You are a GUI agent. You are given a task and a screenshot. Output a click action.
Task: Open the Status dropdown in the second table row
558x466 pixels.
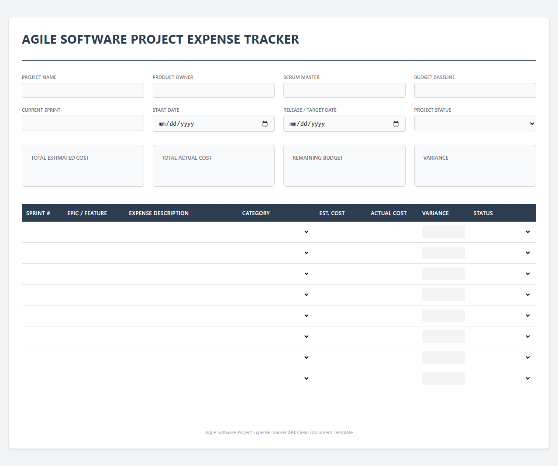click(x=503, y=253)
